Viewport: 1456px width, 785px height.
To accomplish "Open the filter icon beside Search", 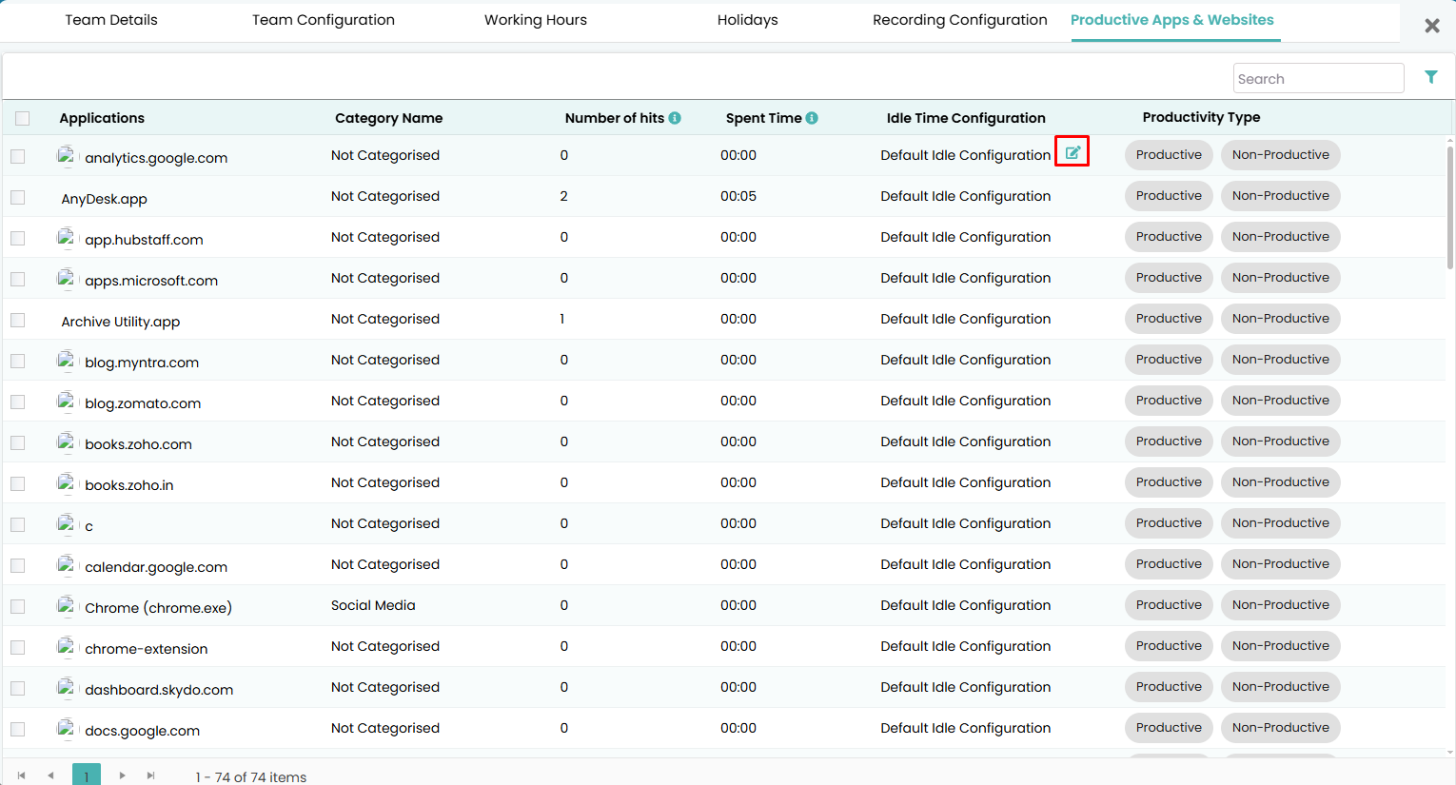I will click(1430, 77).
